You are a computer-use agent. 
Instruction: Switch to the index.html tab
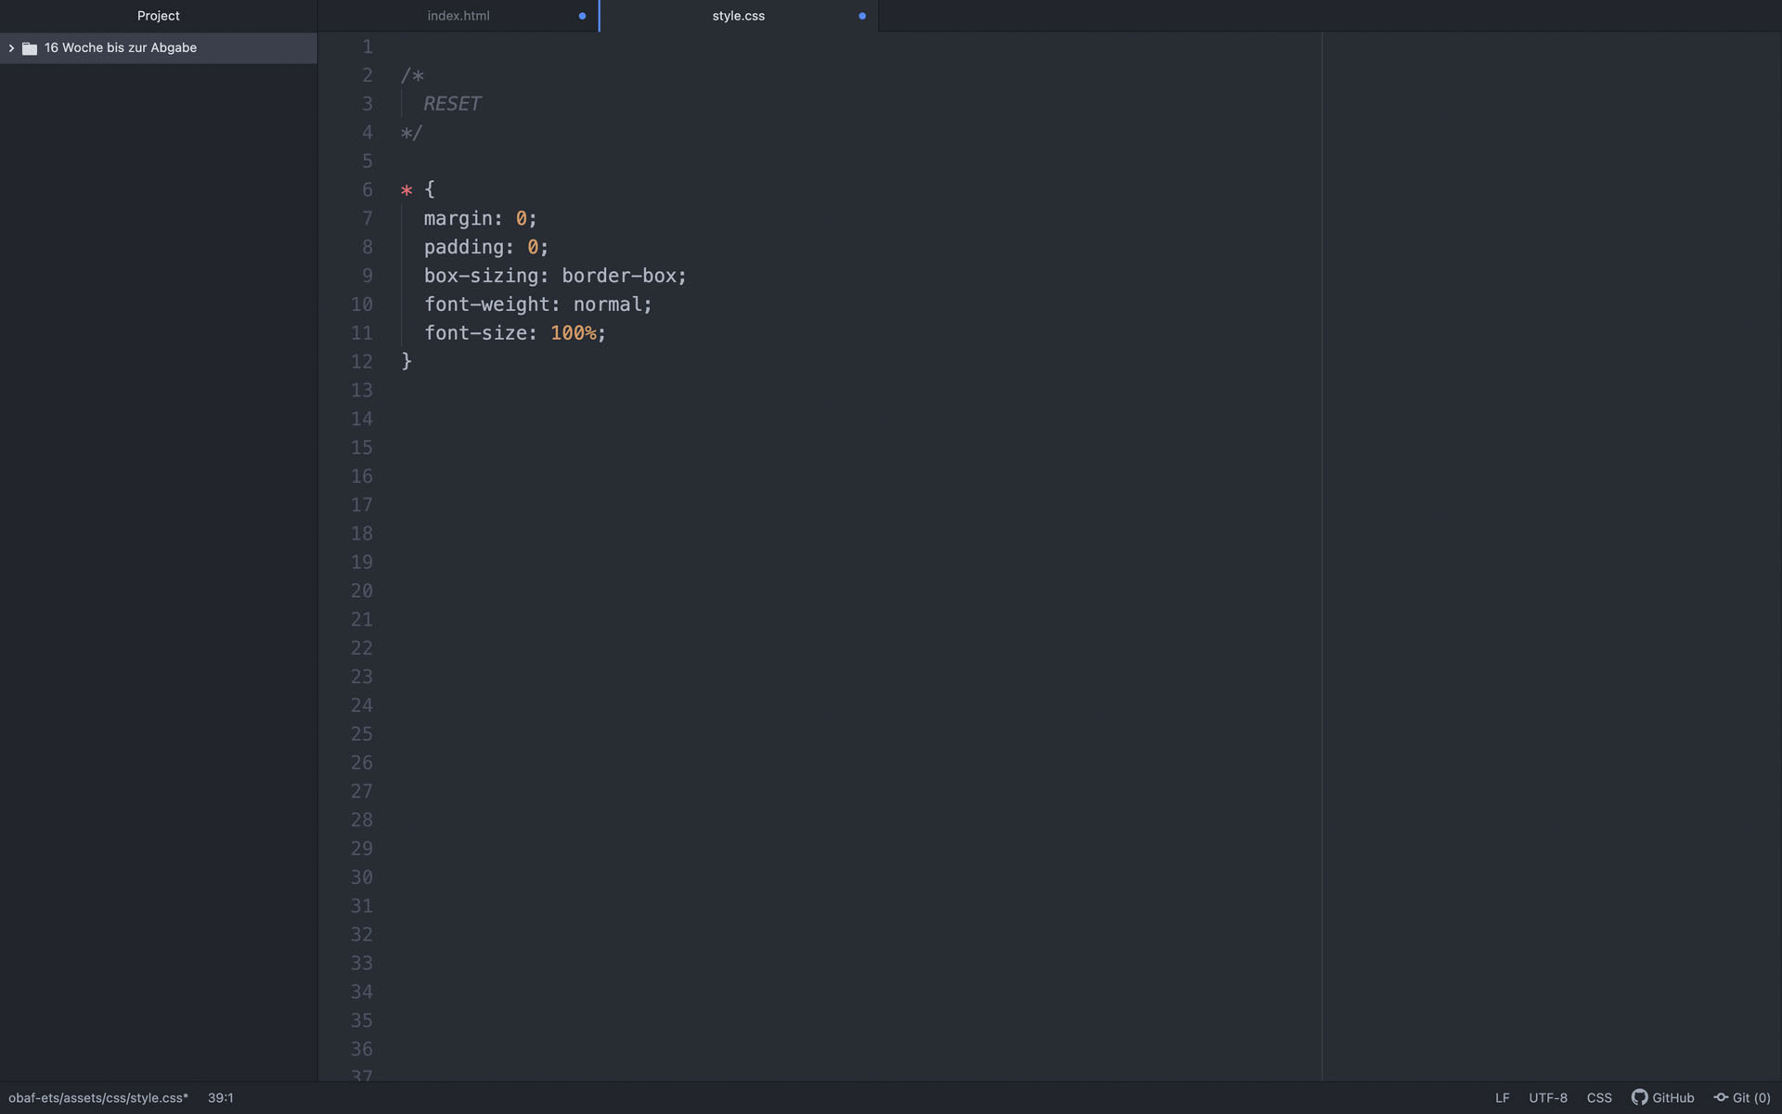click(458, 16)
